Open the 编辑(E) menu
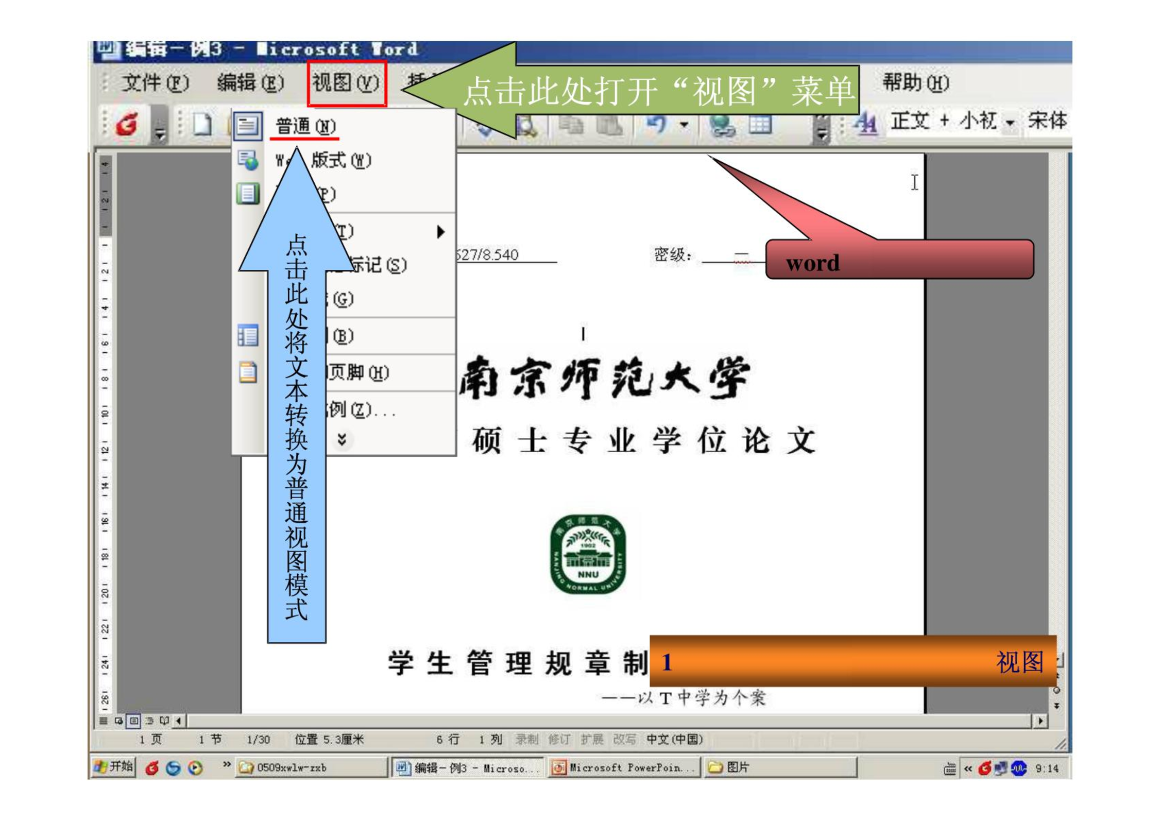 [x=251, y=83]
